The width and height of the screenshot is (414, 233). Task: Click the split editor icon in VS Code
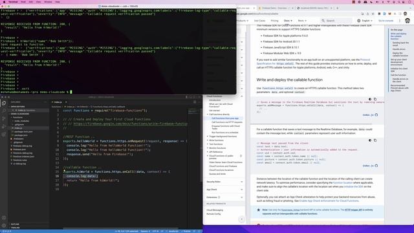click(x=195, y=102)
